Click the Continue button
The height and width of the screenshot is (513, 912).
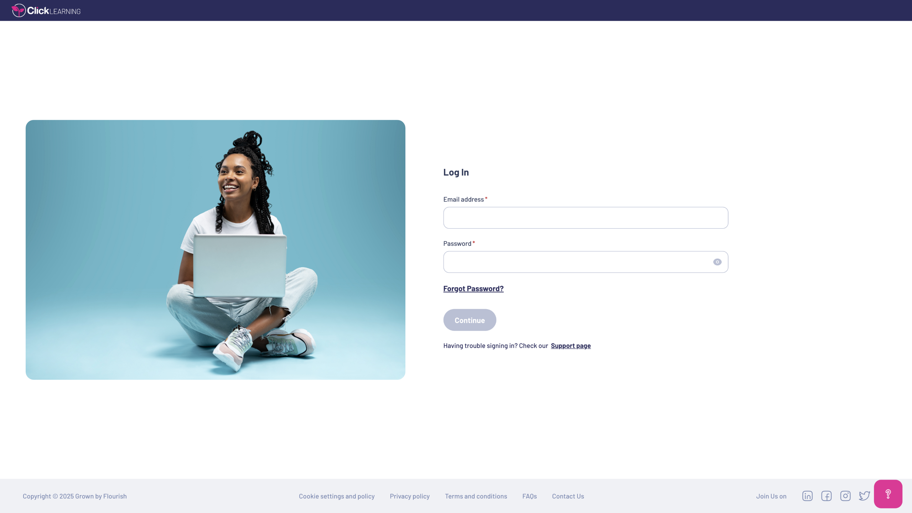click(470, 320)
